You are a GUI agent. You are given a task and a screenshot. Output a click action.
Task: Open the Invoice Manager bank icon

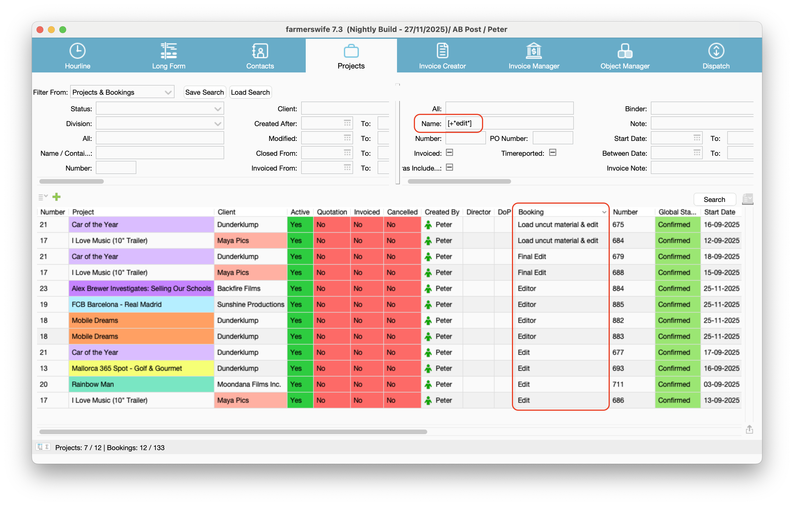click(x=534, y=51)
